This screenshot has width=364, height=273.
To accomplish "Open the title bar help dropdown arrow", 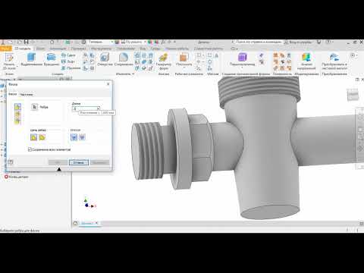I will (333, 42).
